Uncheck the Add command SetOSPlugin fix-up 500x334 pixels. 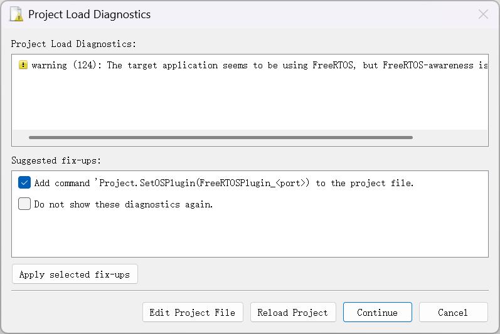coord(24,182)
